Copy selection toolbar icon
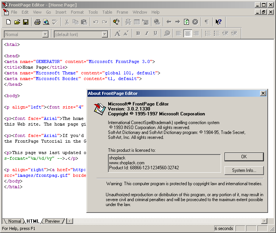 75,22
